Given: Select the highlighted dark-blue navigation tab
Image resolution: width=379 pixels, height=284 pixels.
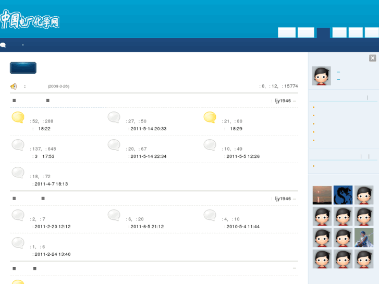Looking at the screenshot, I should [323, 33].
